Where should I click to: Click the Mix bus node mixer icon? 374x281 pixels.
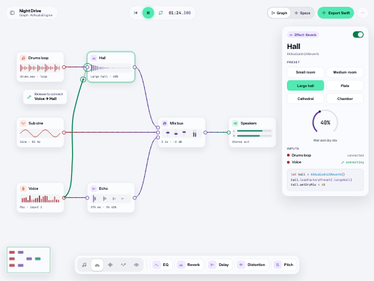(165, 123)
